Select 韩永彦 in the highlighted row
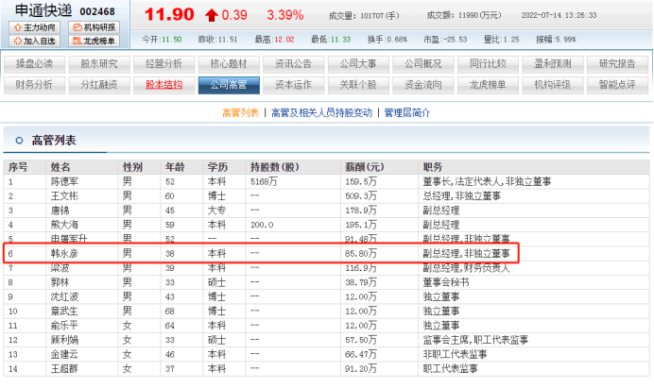 tap(64, 253)
